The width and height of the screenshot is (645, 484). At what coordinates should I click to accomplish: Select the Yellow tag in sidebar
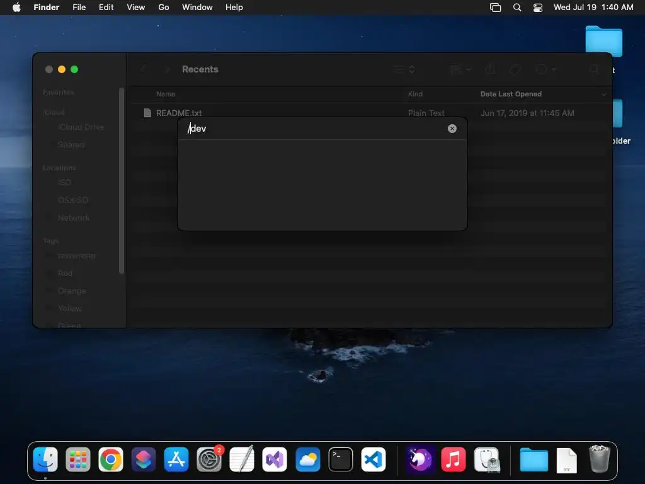click(x=69, y=309)
